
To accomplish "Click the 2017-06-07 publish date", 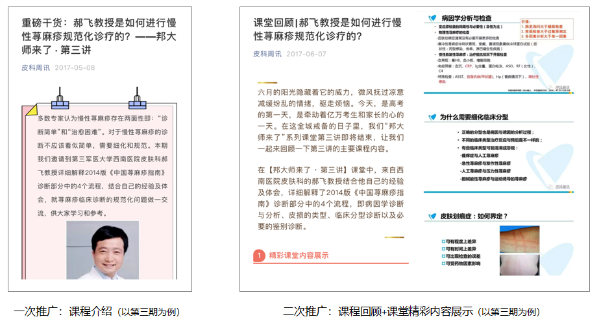I will (306, 54).
